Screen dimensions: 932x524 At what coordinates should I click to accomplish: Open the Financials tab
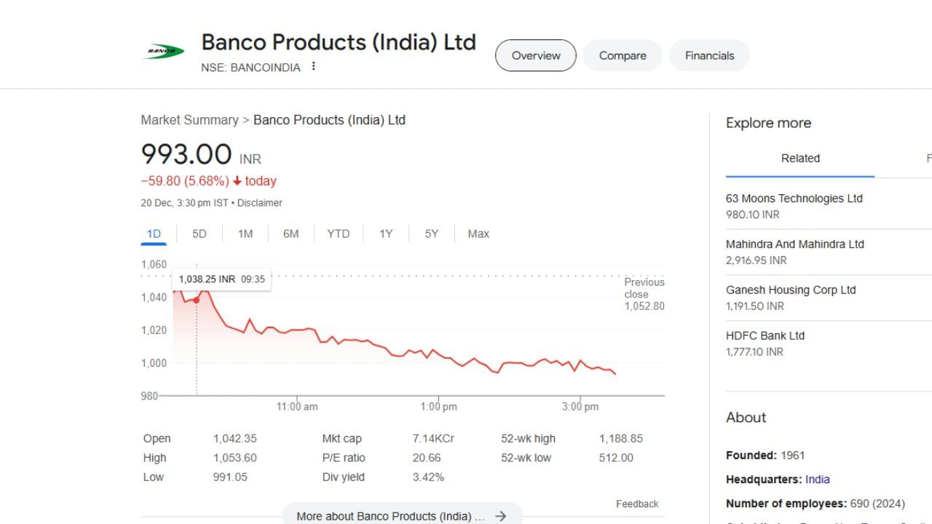(x=709, y=55)
